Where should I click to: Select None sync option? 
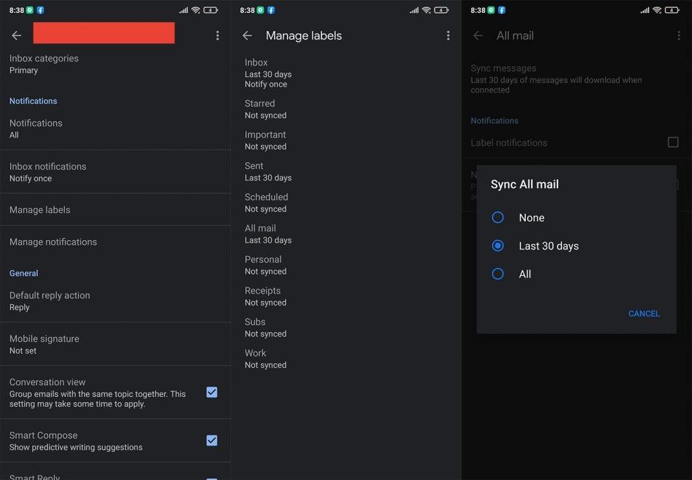coord(498,218)
